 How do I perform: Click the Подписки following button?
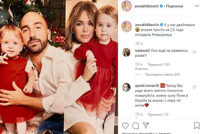coord(175,6)
